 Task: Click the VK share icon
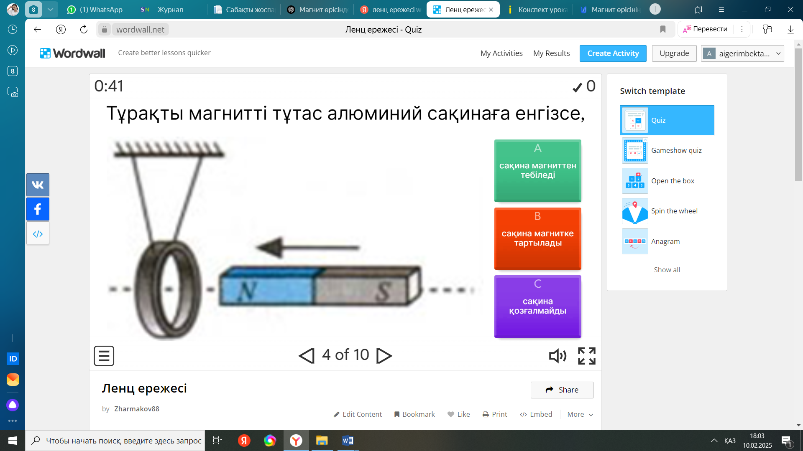click(x=38, y=185)
